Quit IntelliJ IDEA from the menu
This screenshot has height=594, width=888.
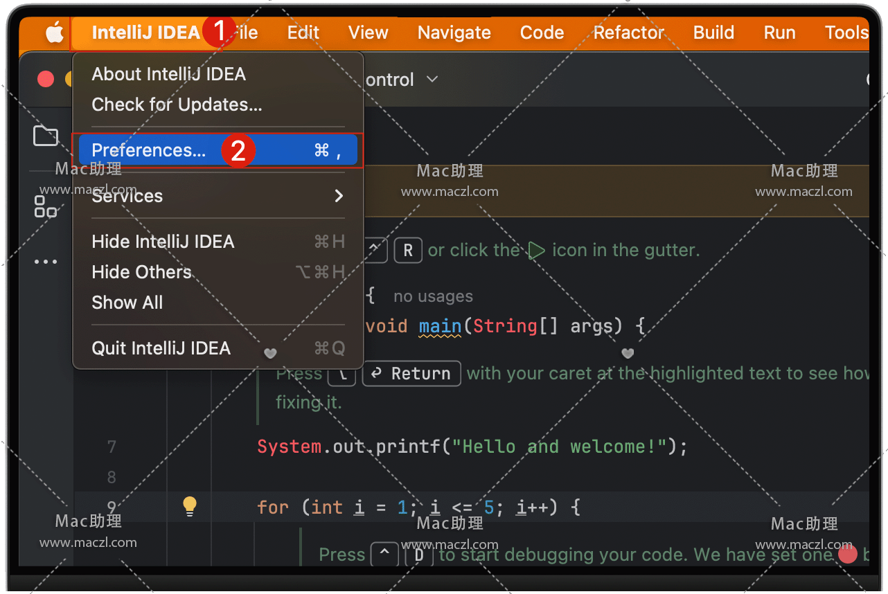(161, 348)
